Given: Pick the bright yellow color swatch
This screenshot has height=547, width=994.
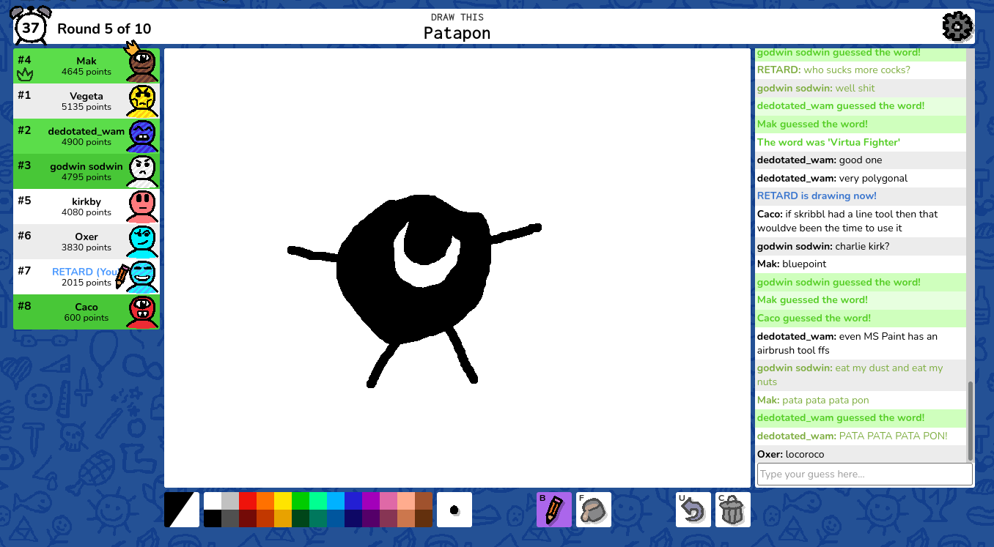Looking at the screenshot, I should [x=283, y=501].
